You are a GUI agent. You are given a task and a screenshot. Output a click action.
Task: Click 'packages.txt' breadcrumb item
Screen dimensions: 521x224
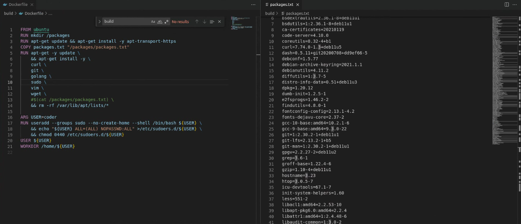click(x=297, y=13)
